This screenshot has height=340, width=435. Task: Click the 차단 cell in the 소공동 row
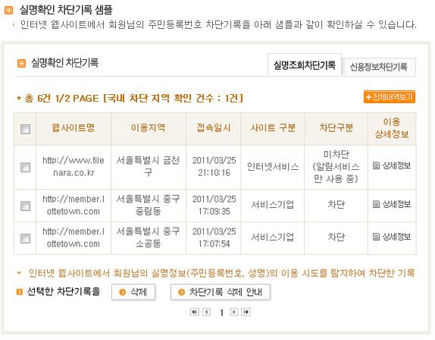click(x=336, y=238)
